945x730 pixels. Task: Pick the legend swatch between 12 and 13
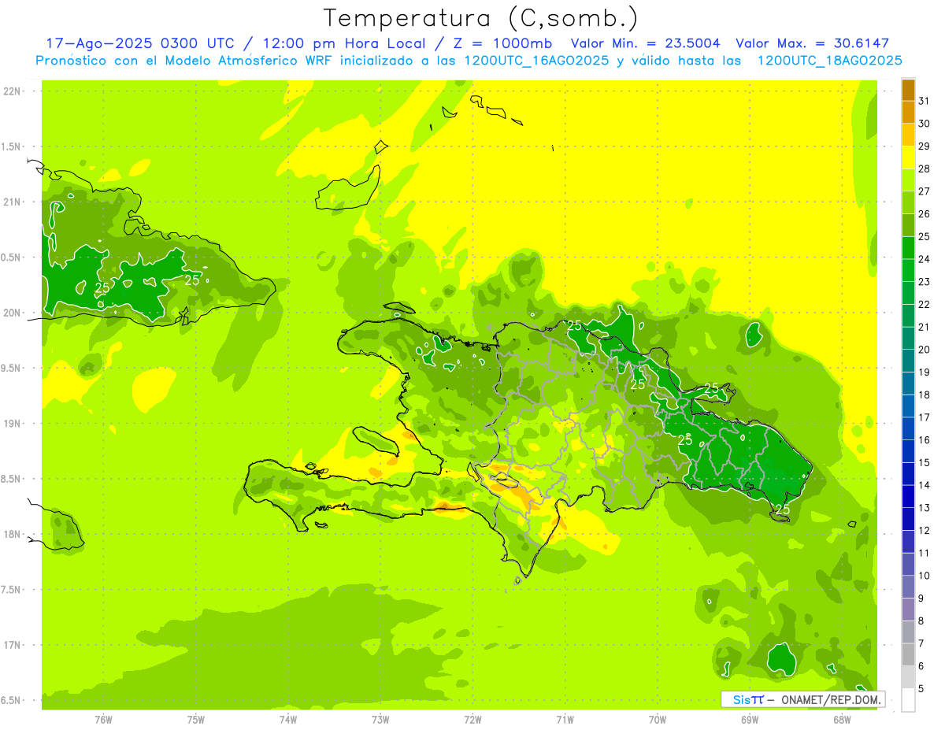[x=908, y=520]
